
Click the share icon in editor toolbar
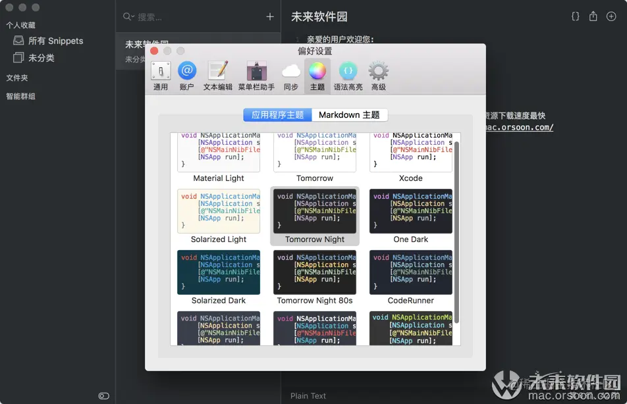click(x=593, y=16)
